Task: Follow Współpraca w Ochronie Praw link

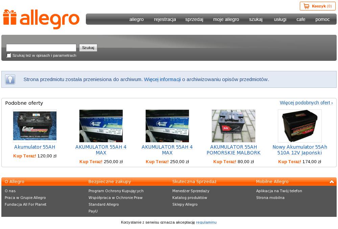Action: coord(116,198)
